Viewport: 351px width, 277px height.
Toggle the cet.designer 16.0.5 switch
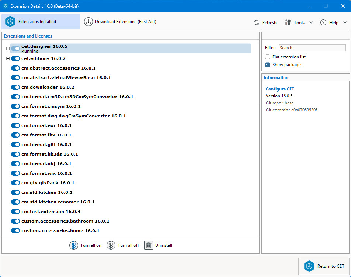[15, 49]
